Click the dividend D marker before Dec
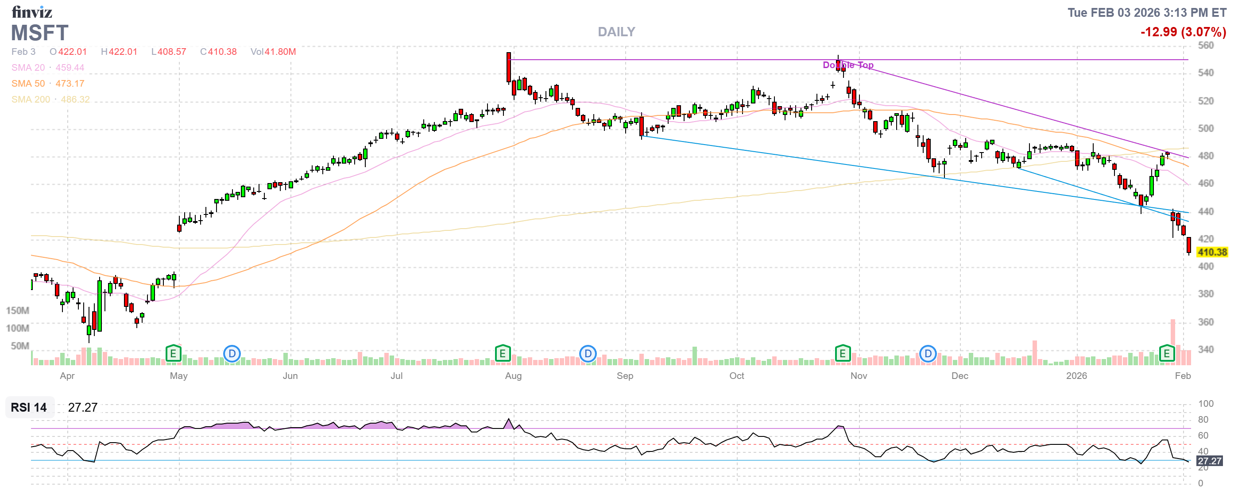The image size is (1238, 497). [x=928, y=354]
